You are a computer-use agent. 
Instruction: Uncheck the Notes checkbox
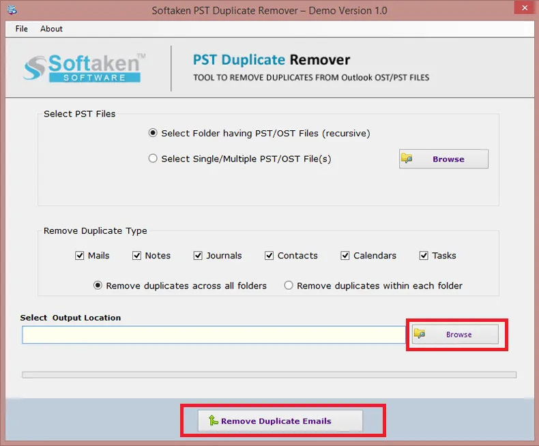136,256
